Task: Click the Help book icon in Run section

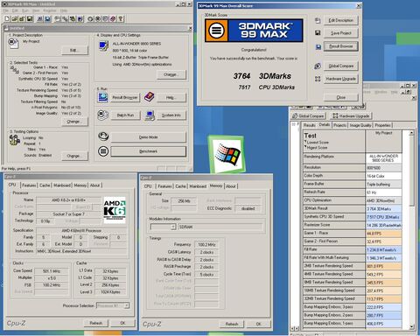Action: pyautogui.click(x=150, y=97)
